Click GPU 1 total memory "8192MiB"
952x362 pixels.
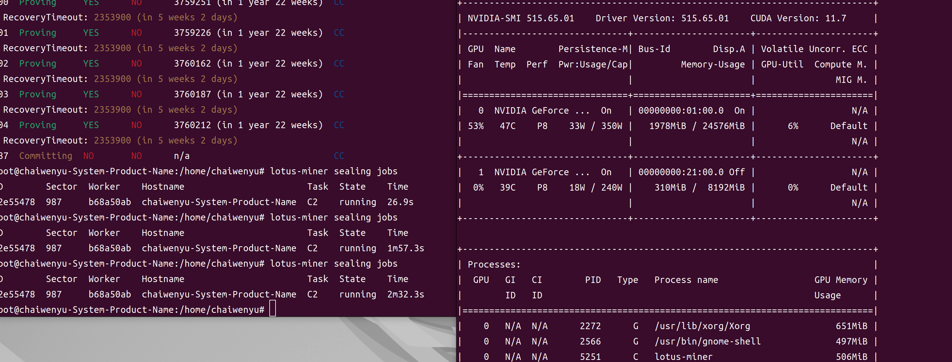point(726,187)
